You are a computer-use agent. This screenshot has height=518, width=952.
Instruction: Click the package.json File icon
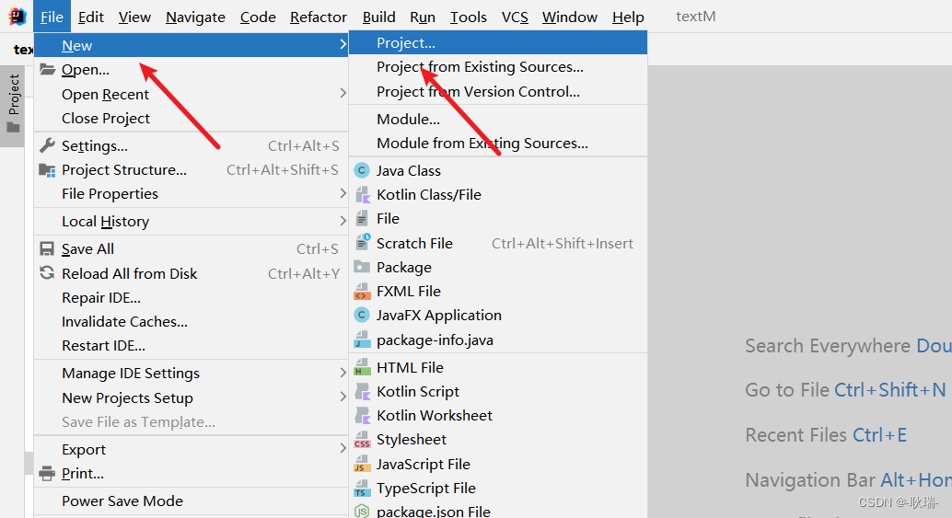click(362, 512)
